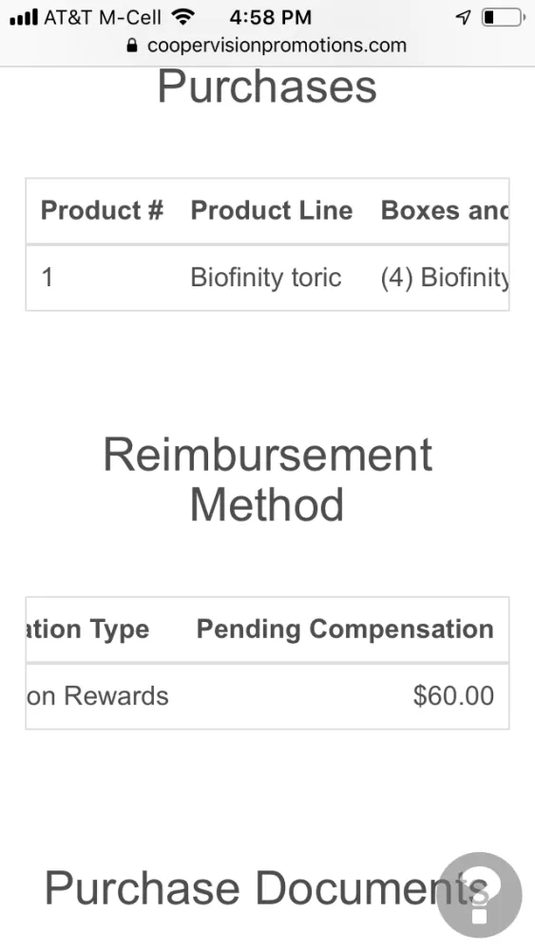Tap the location services arrow icon
535x951 pixels.
coord(464,17)
